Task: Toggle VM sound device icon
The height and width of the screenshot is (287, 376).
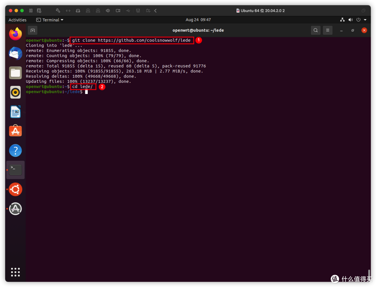Action: [x=108, y=11]
